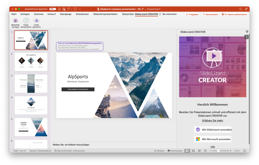The height and width of the screenshot is (165, 259).
Task: Click the purple SlideLizard library info box
Action: click(80, 46)
